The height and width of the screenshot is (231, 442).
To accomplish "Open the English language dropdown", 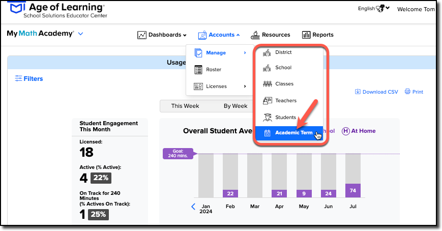I will 373,9.
